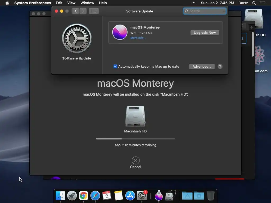Go forward in System Preferences
271x203 pixels.
(x=83, y=11)
